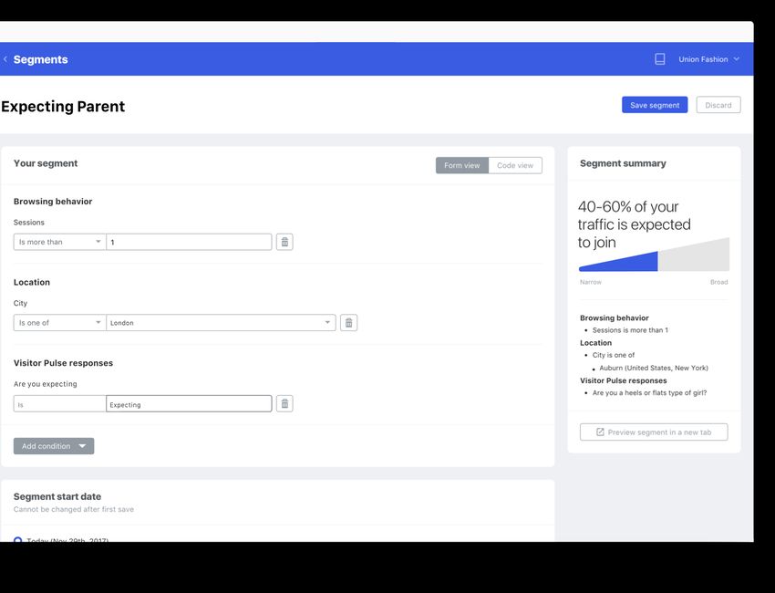Click the Expecting Parent segment title
The image size is (775, 593).
pos(63,107)
